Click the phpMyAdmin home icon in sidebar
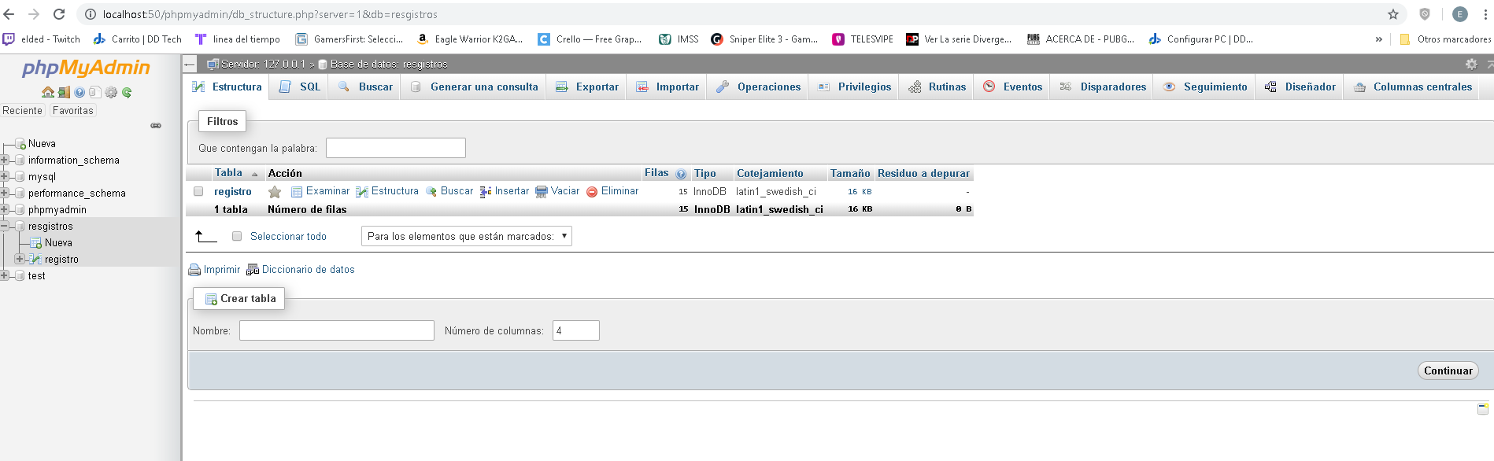Image resolution: width=1494 pixels, height=461 pixels. click(x=48, y=92)
